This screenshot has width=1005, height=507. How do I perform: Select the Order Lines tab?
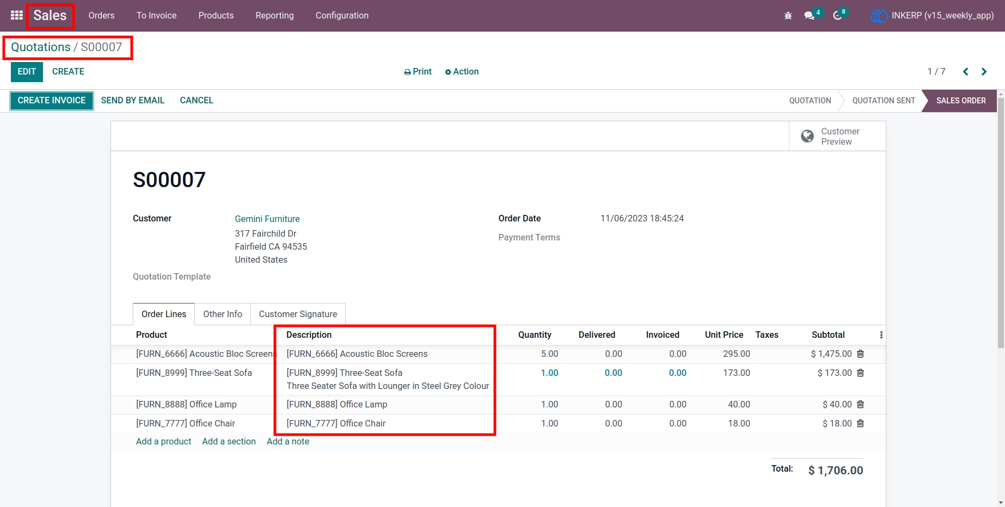point(164,314)
